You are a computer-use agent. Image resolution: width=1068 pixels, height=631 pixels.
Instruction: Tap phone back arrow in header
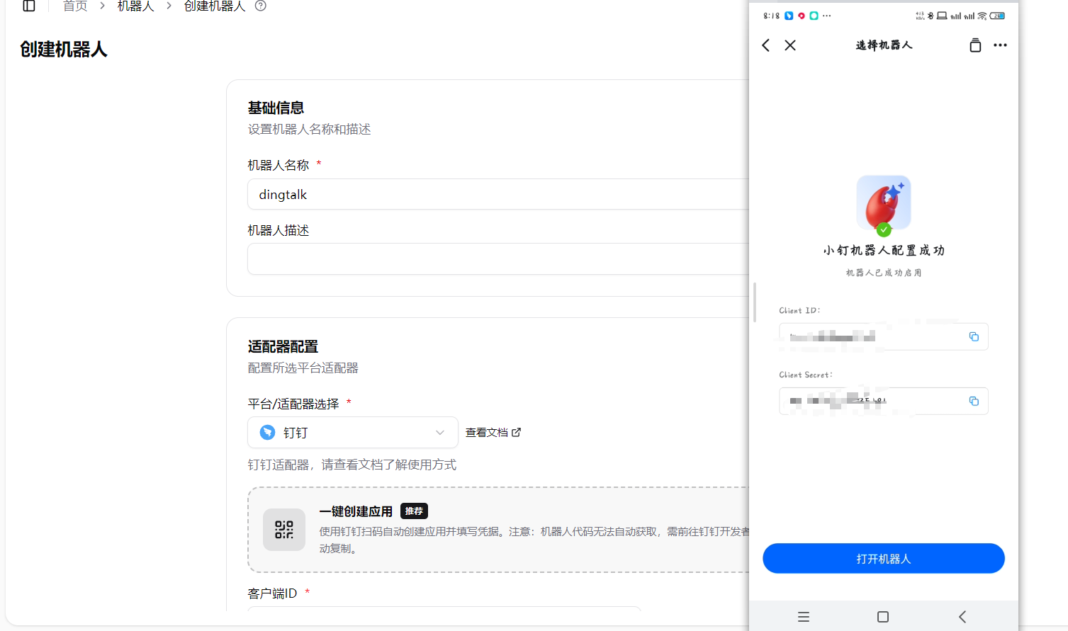(766, 45)
